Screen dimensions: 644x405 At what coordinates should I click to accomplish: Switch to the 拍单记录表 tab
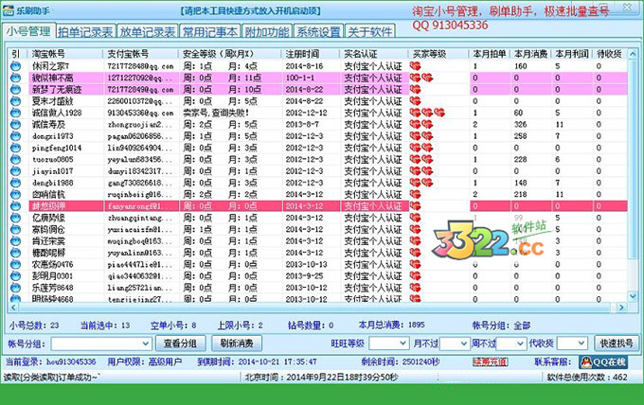(x=85, y=32)
